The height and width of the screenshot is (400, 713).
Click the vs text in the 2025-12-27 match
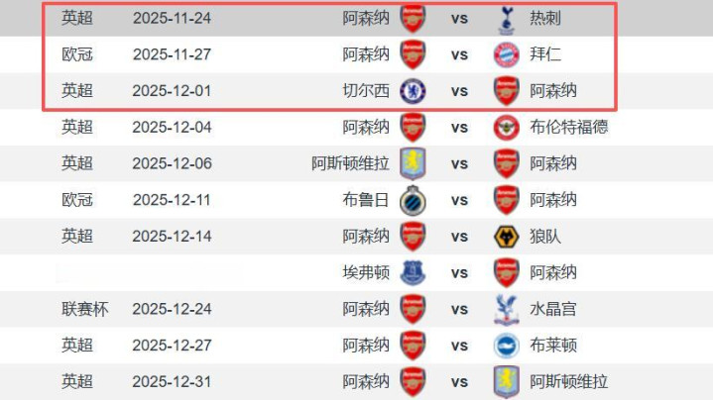[459, 345]
